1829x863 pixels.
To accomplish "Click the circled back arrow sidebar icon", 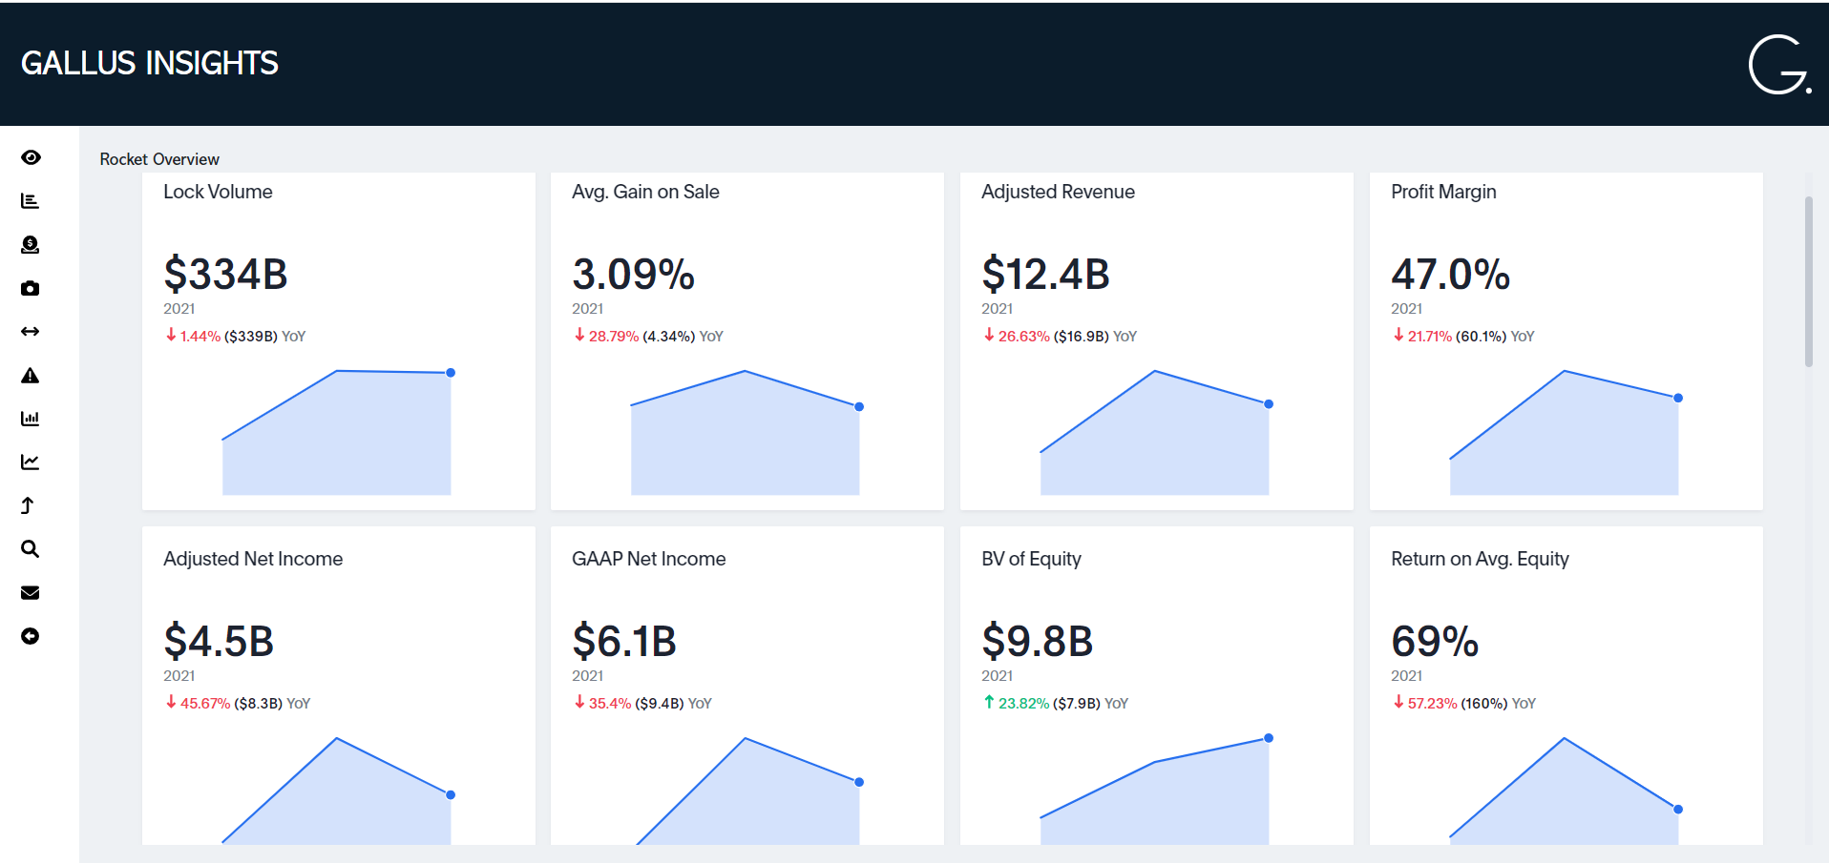I will [31, 636].
